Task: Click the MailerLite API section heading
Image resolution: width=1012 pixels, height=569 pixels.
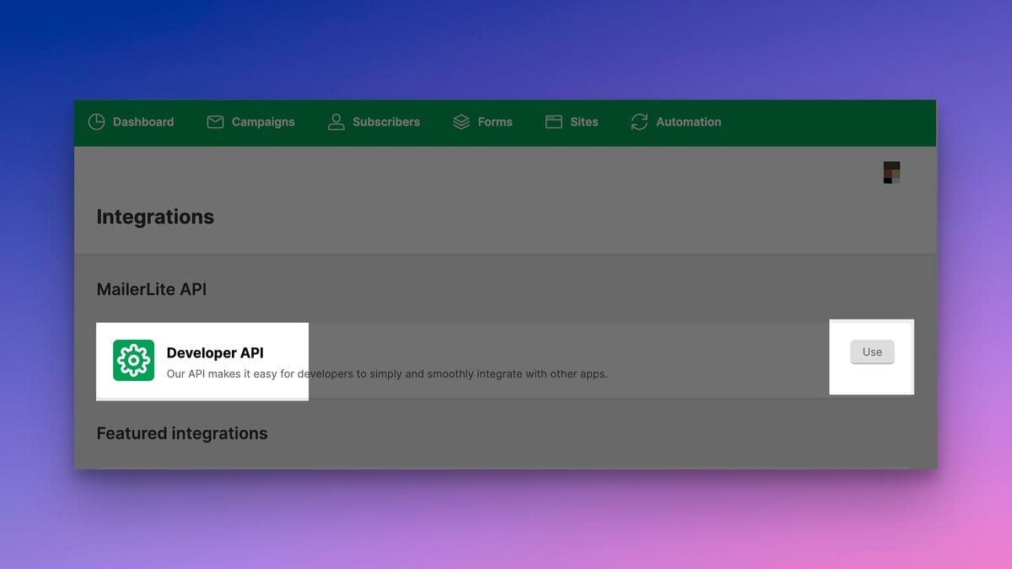Action: [152, 289]
